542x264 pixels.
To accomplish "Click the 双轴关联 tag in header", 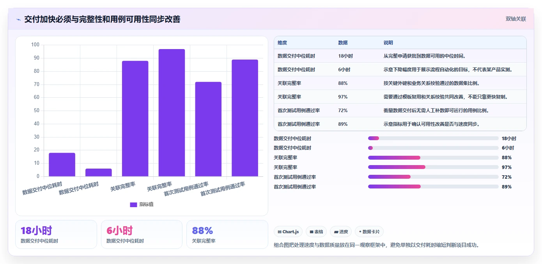I will [516, 19].
